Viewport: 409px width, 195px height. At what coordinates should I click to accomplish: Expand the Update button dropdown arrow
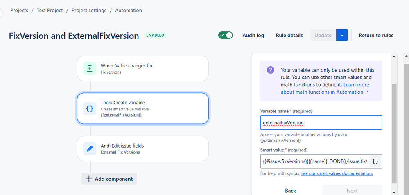tap(342, 35)
